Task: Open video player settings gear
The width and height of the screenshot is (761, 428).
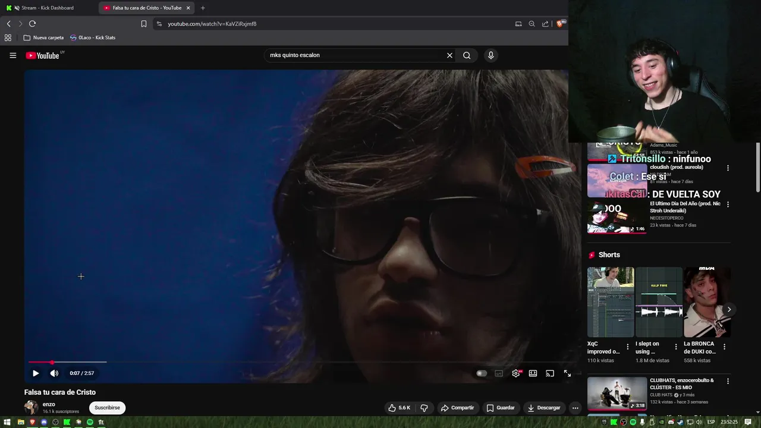Action: 516,373
